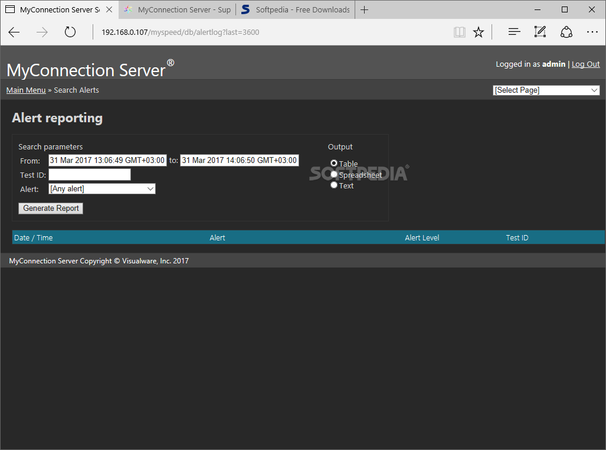This screenshot has height=450, width=606.
Task: Open the Hub lines icon
Action: pyautogui.click(x=514, y=32)
